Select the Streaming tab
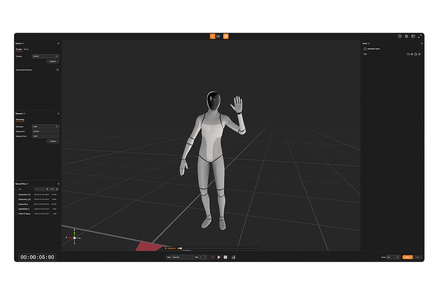The width and height of the screenshot is (439, 295). [20, 120]
